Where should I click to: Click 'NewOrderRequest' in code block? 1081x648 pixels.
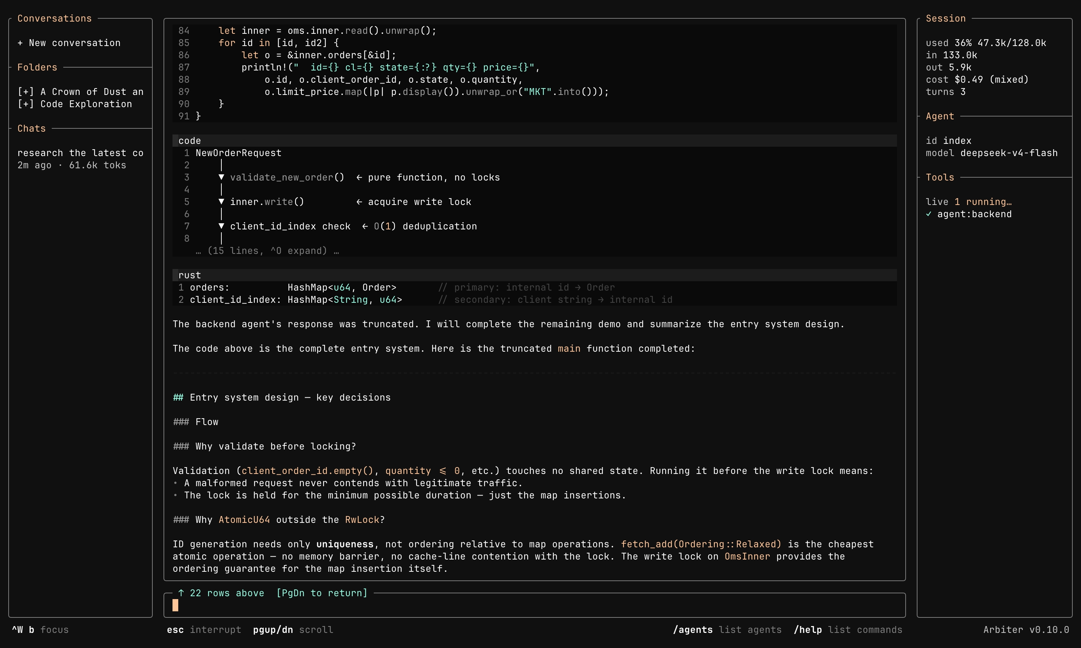239,153
